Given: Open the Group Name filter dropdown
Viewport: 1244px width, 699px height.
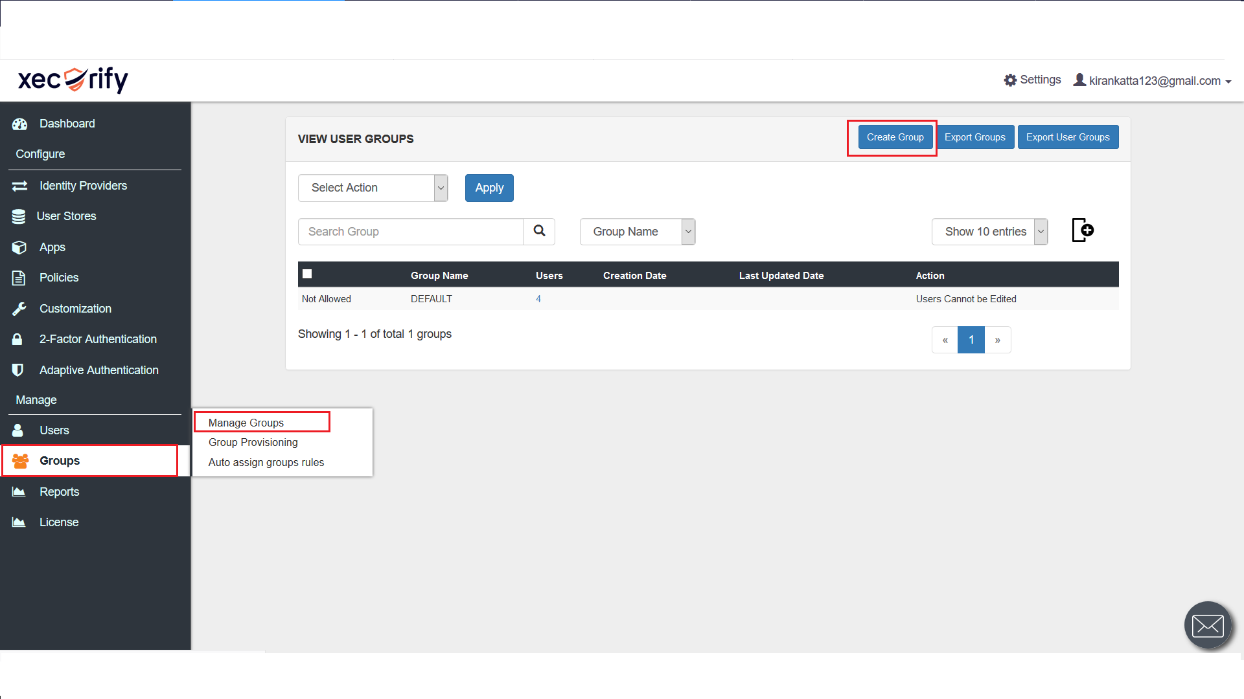Looking at the screenshot, I should 638,232.
